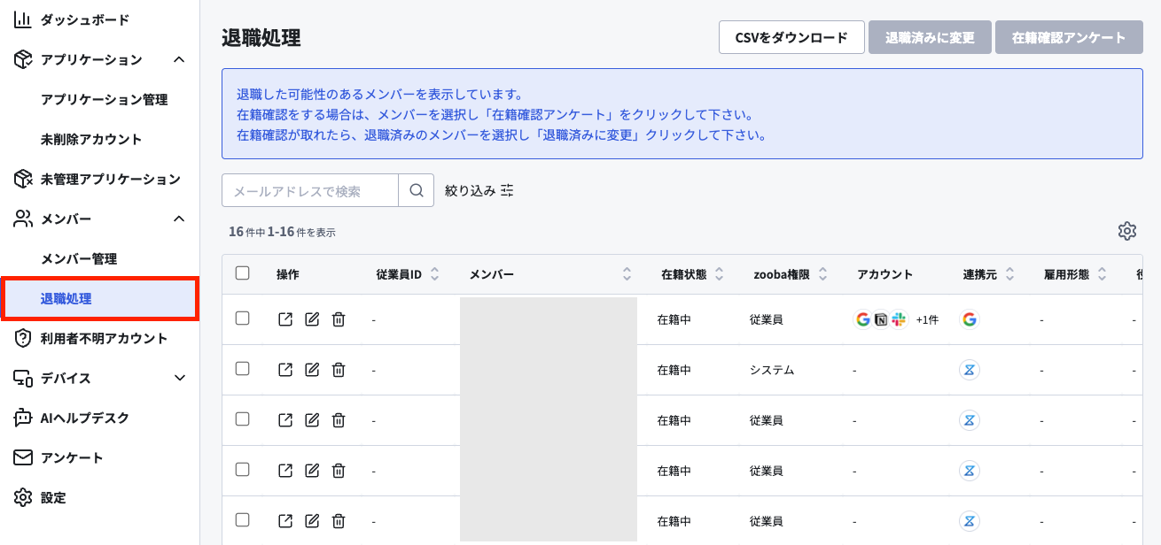
Task: Click the edit icon in fourth table row
Action: [312, 471]
